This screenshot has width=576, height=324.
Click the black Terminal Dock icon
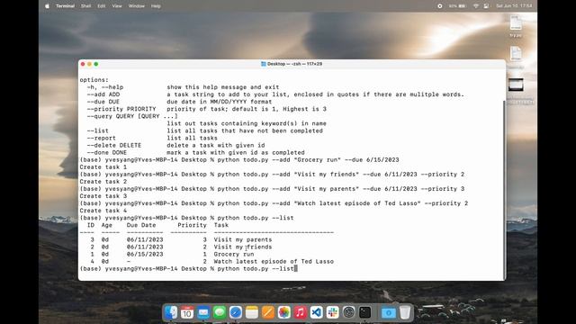pos(364,312)
